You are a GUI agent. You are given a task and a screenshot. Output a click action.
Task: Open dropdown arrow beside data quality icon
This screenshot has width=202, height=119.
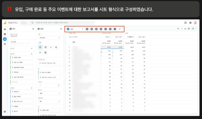click(196, 29)
